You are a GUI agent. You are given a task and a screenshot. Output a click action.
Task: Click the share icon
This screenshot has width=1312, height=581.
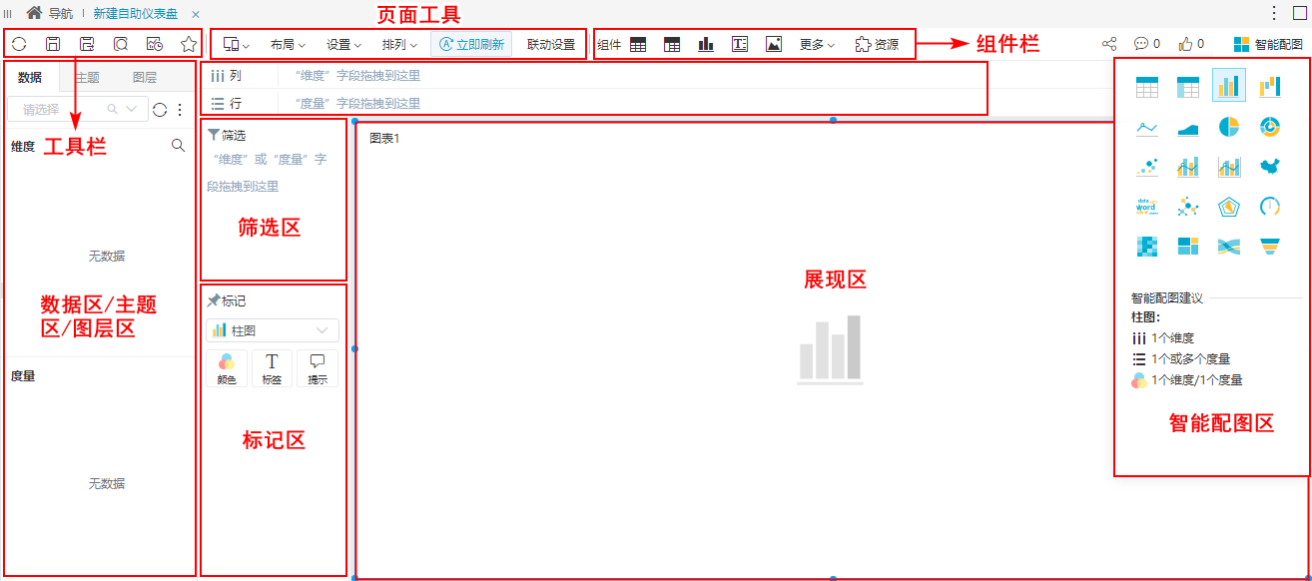[x=1109, y=44]
